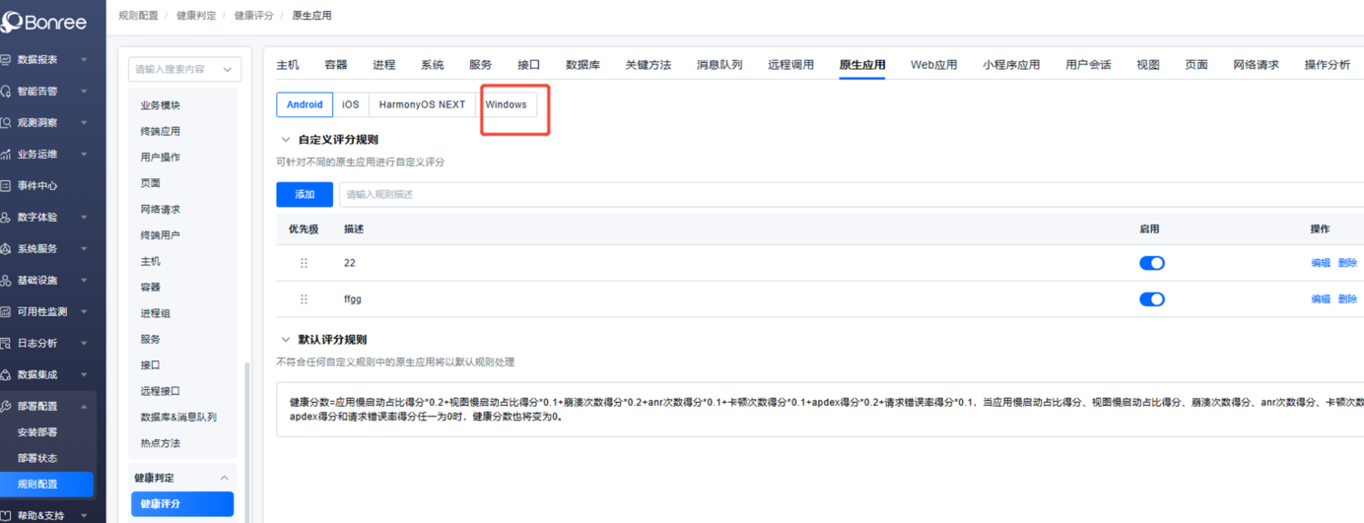Click the 健康评分 breadcrumb link
This screenshot has width=1364, height=523.
coord(254,16)
